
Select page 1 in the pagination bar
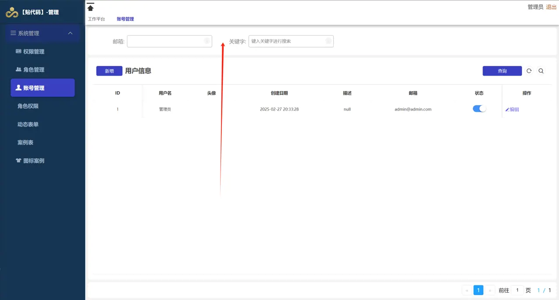[478, 290]
